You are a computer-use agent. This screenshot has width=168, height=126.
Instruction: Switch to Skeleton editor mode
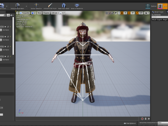coord(151,6)
